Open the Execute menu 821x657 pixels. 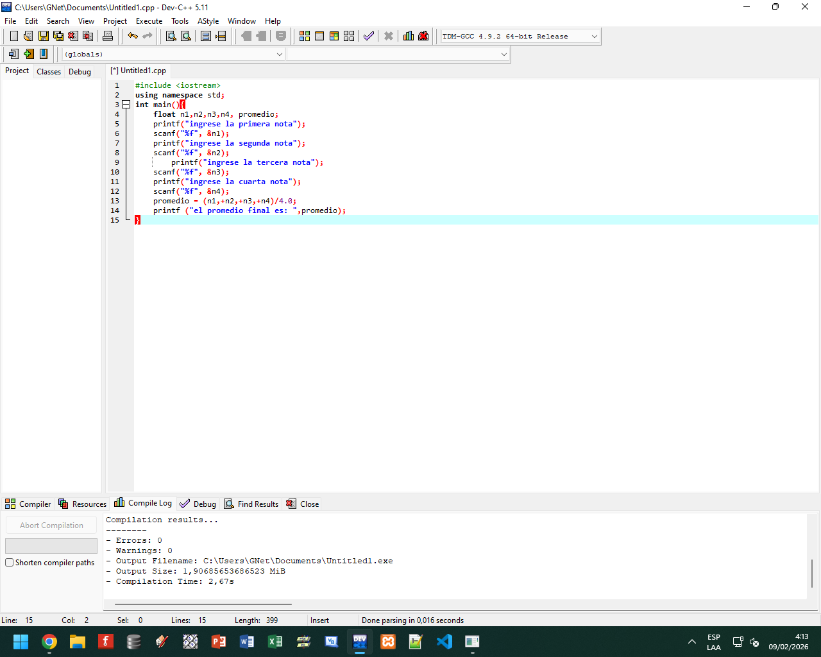point(149,21)
